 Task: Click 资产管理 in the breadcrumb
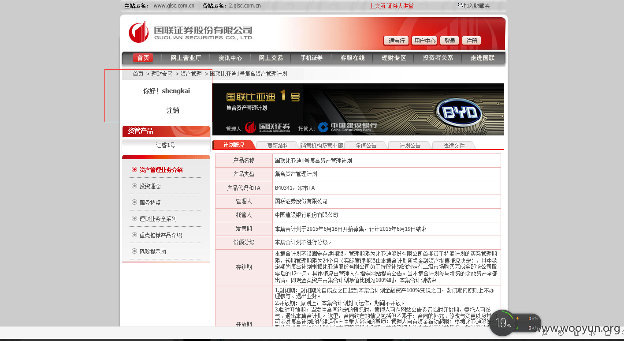[x=191, y=74]
